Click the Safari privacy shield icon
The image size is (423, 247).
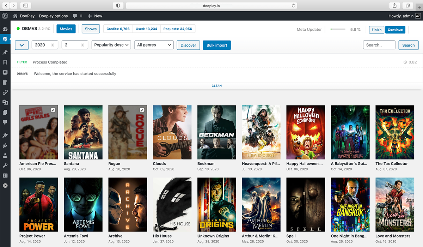tap(118, 6)
